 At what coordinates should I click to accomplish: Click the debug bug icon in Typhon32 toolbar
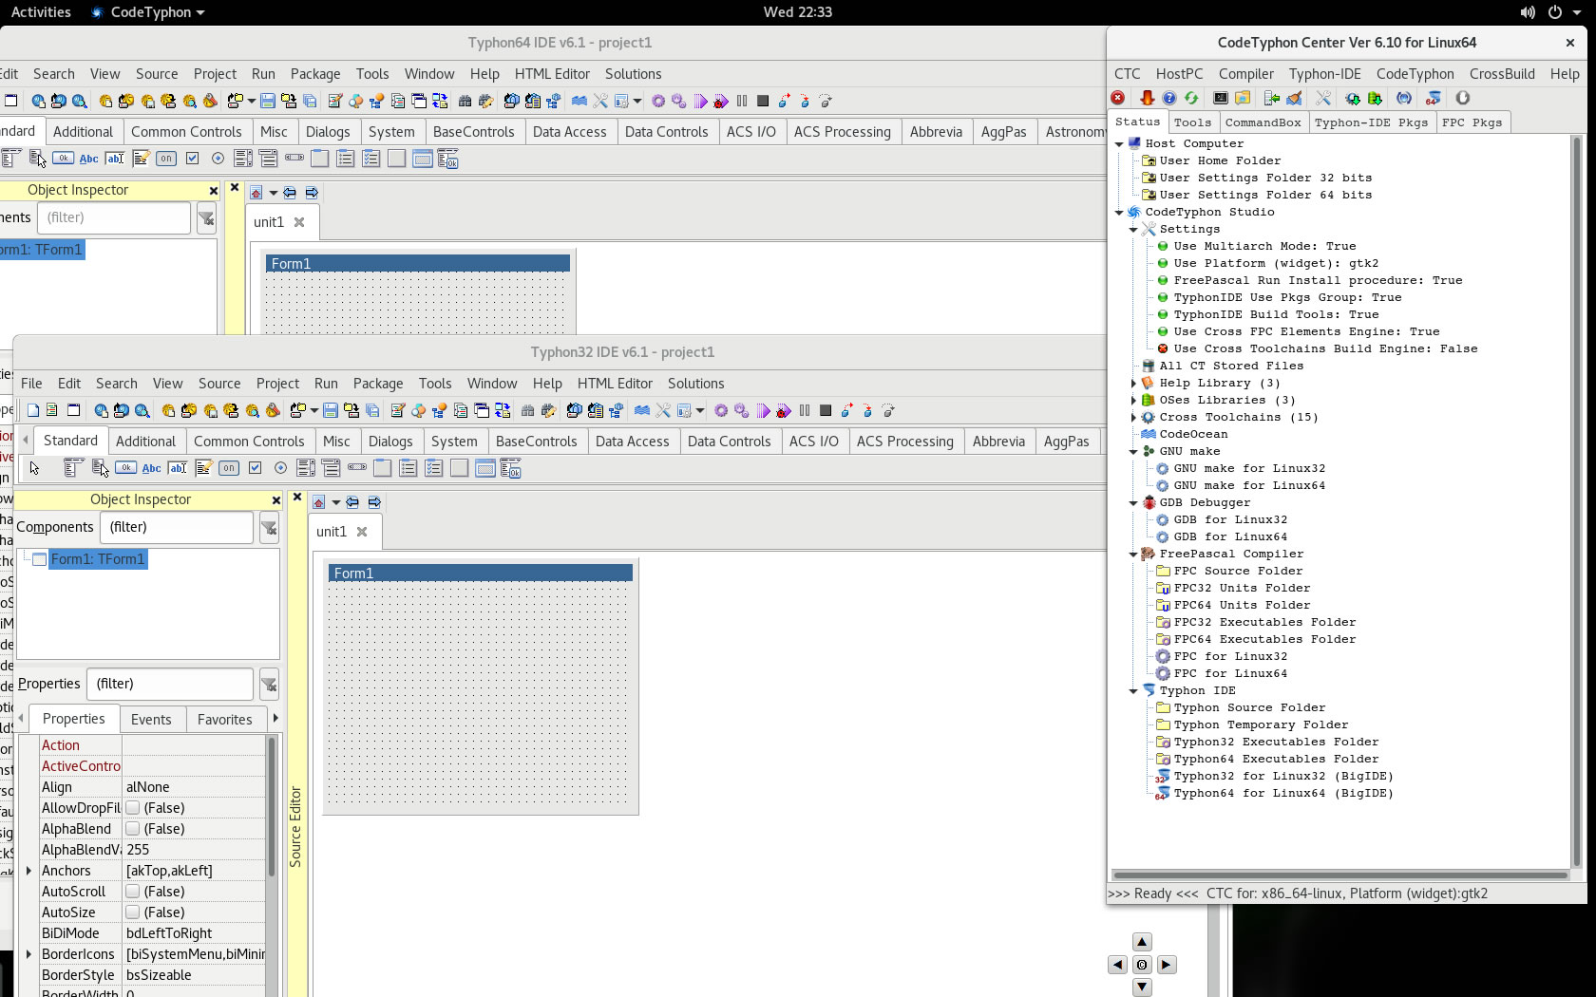[784, 411]
